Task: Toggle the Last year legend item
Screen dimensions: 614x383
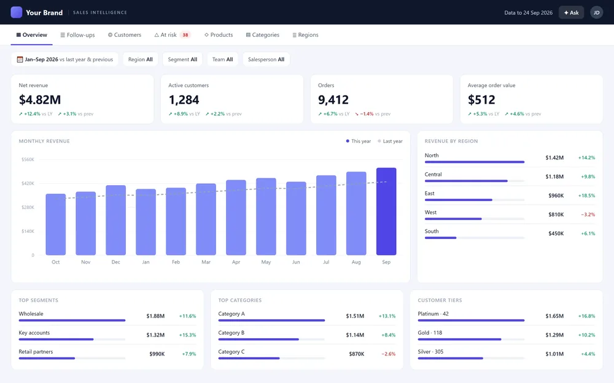Action: click(x=390, y=141)
